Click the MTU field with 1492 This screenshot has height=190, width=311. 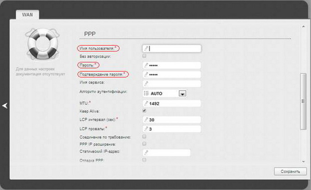tap(172, 103)
